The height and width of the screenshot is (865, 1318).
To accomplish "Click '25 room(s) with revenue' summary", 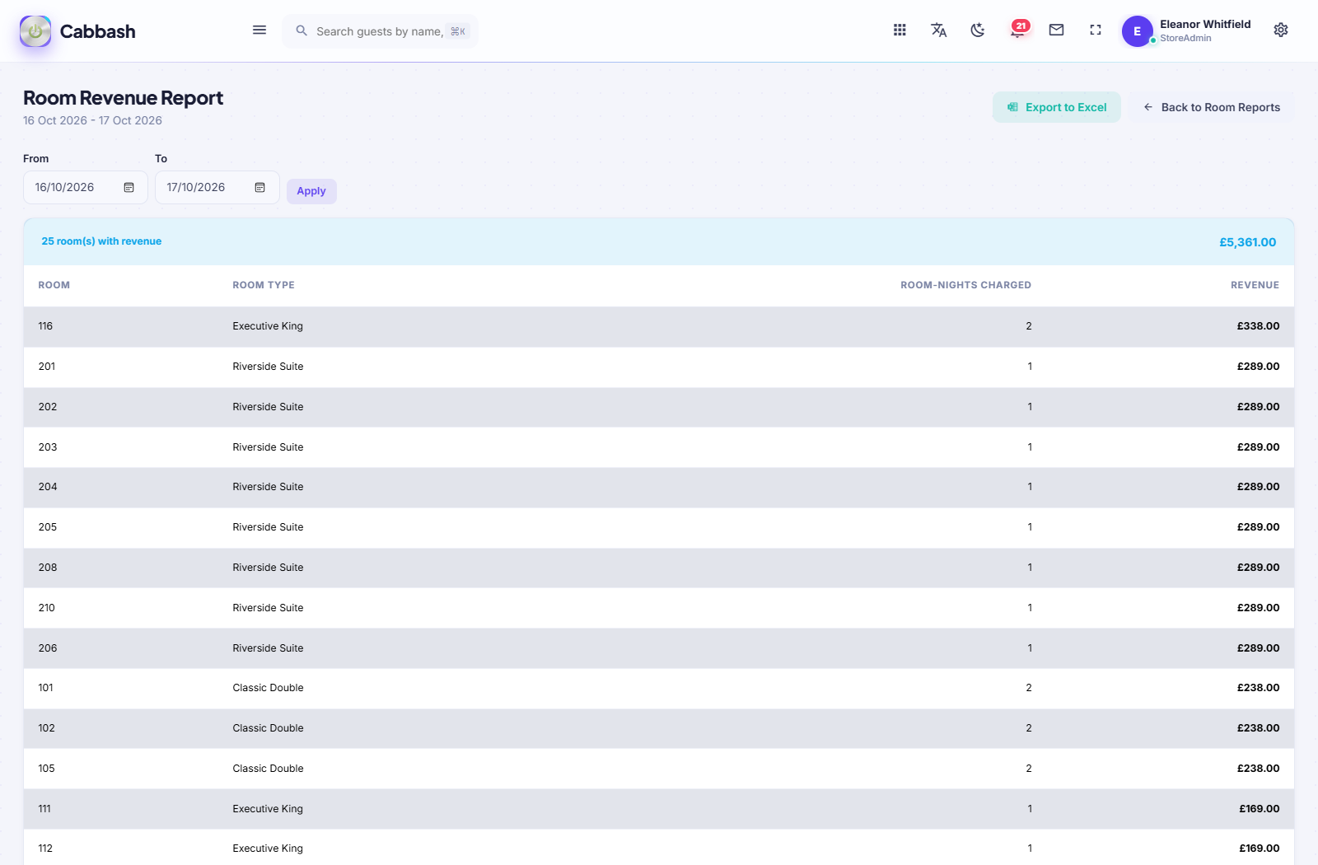I will (x=101, y=241).
